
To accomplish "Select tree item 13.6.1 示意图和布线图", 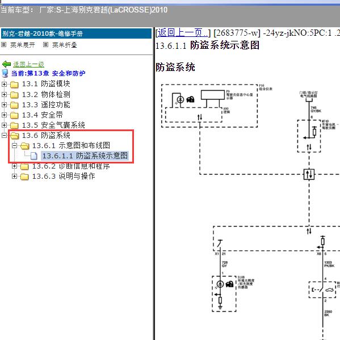I will coord(71,145).
